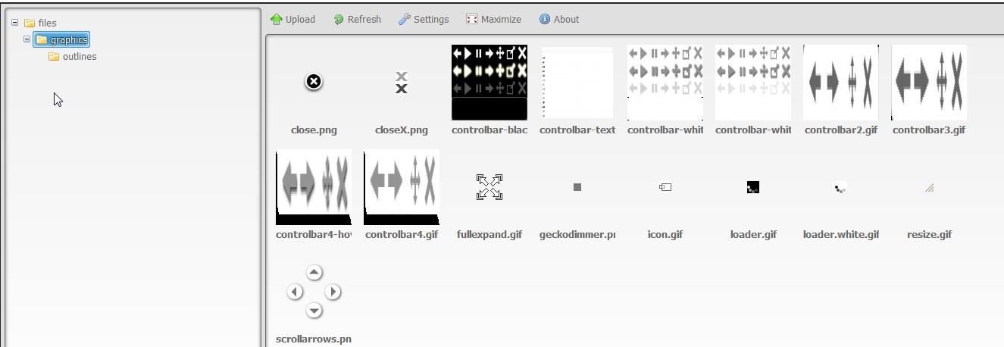The image size is (1004, 347).
Task: Select the outlines folder icon
Action: (x=54, y=57)
